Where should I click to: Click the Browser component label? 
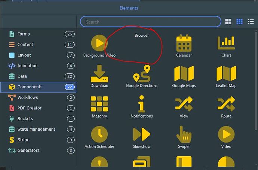click(x=141, y=36)
